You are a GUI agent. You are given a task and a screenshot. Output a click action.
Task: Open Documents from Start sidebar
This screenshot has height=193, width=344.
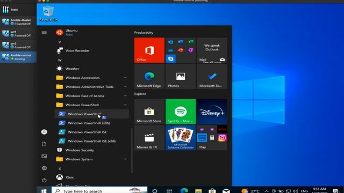44,144
